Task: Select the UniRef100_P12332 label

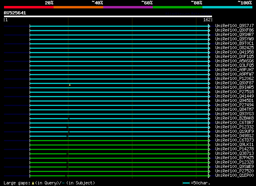Action: point(234,127)
